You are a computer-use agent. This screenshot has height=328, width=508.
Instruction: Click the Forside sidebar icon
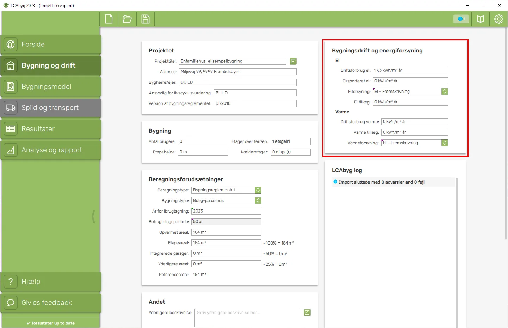[x=11, y=44]
